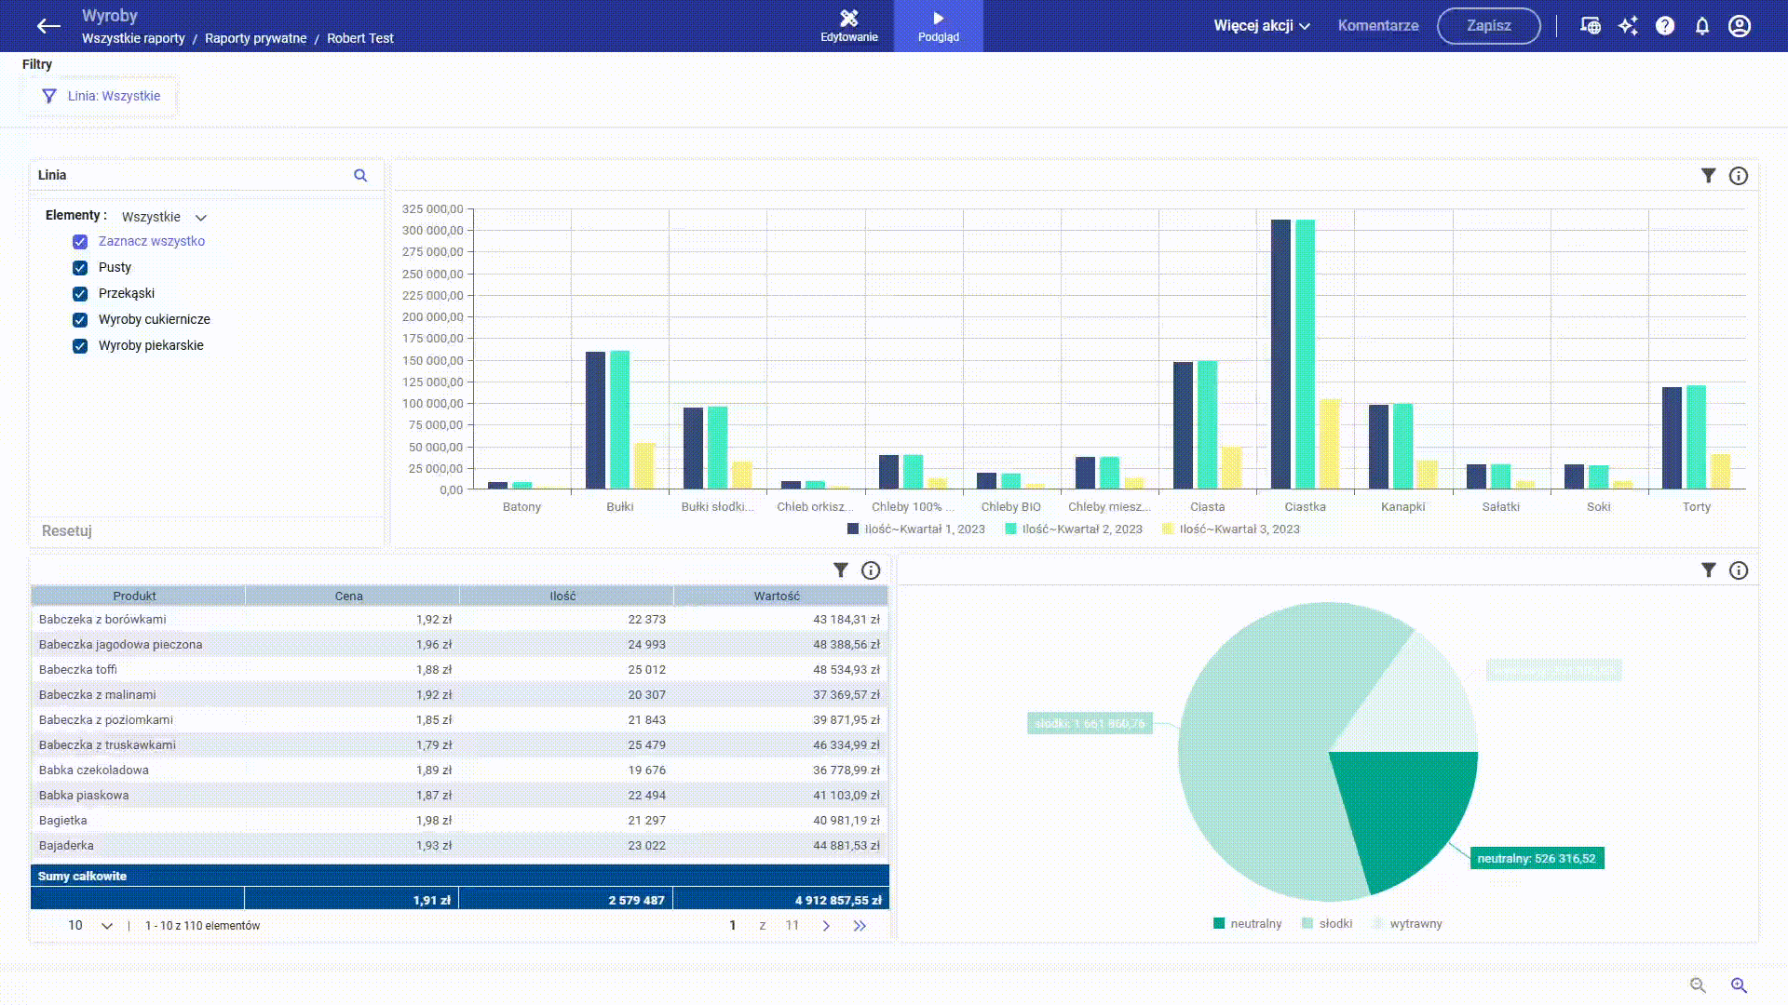This screenshot has height=1005, width=1788.
Task: Click the search magnifier in the Linia panel
Action: [x=361, y=175]
